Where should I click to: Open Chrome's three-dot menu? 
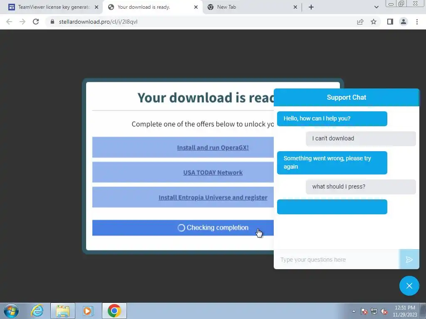(x=417, y=22)
